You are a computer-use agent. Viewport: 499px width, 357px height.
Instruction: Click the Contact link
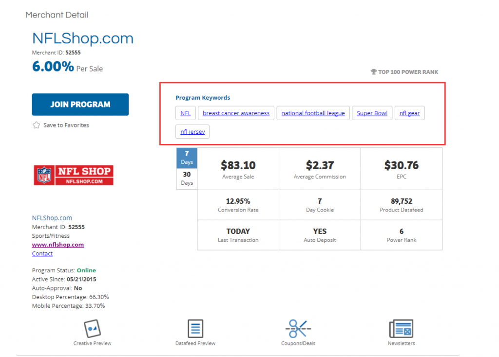point(42,253)
